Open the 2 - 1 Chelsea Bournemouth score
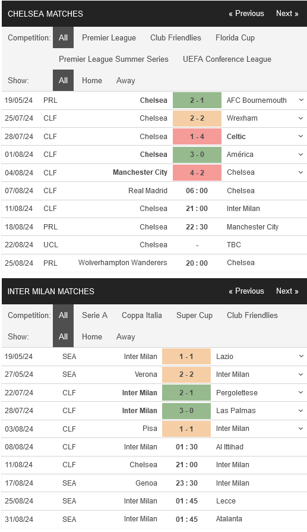 click(197, 100)
